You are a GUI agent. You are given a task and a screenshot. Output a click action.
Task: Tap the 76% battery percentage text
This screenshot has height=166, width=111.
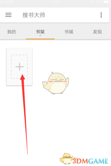click(x=98, y=2)
